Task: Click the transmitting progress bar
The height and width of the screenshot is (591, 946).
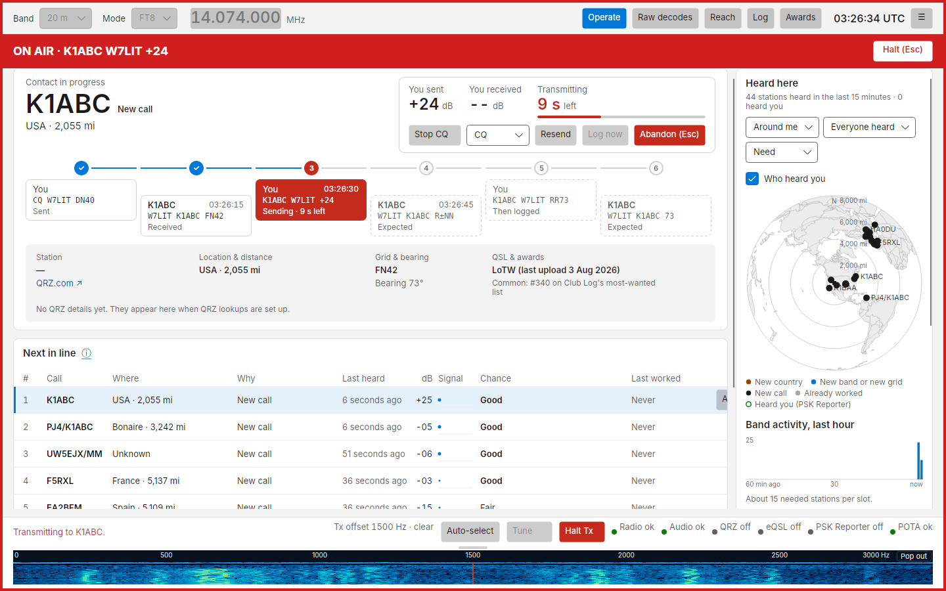Action: point(621,117)
